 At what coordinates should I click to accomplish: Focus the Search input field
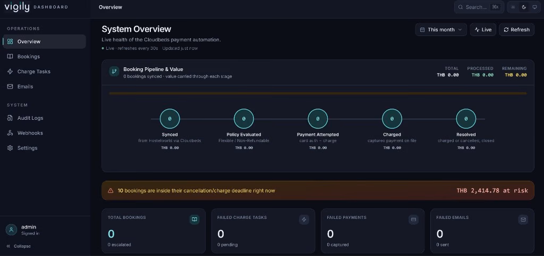[x=479, y=7]
